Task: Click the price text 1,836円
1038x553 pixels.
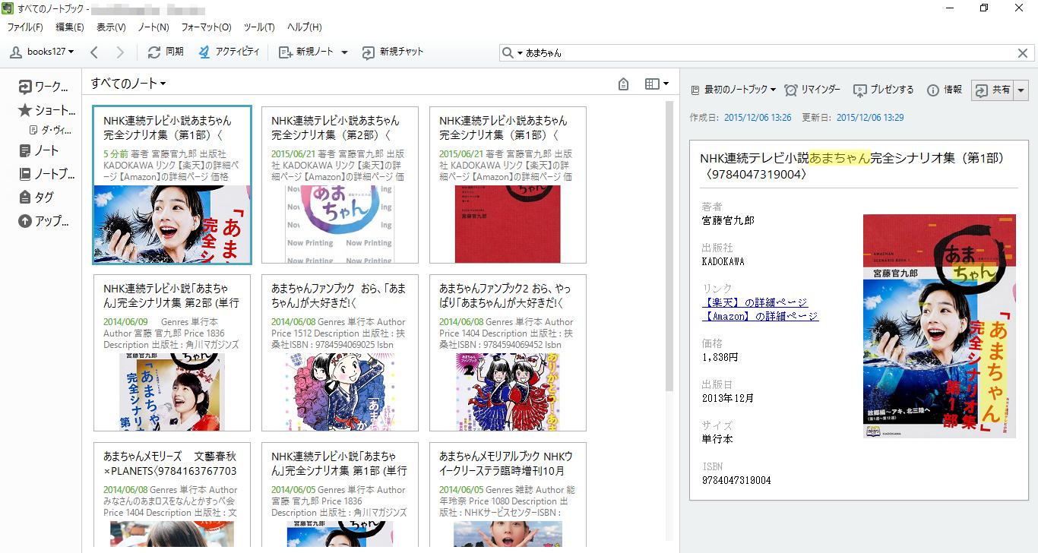Action: pyautogui.click(x=720, y=357)
